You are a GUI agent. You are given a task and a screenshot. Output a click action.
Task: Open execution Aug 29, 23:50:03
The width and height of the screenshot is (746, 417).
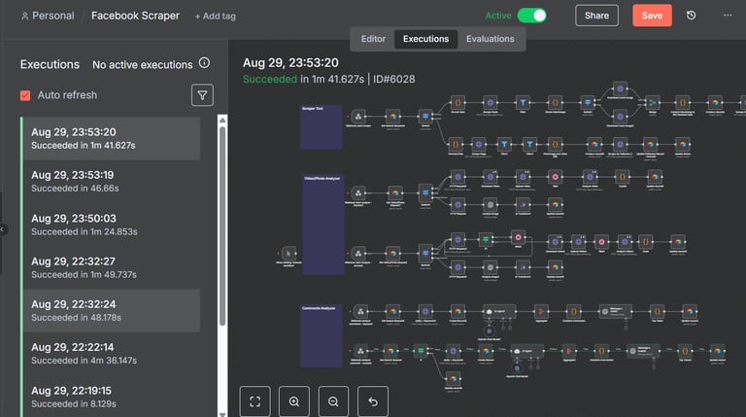click(112, 225)
